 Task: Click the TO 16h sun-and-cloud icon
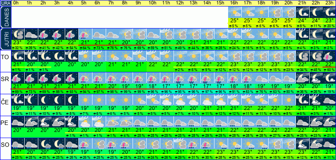click(x=235, y=56)
